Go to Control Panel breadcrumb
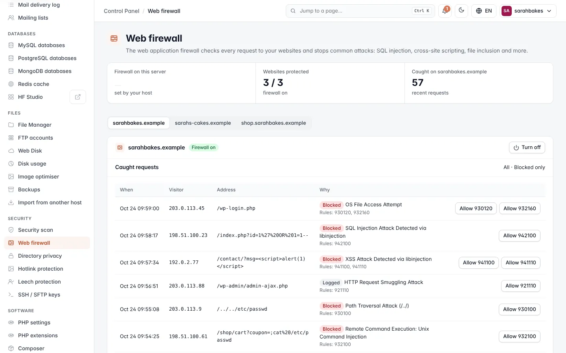The height and width of the screenshot is (353, 566). click(x=121, y=11)
